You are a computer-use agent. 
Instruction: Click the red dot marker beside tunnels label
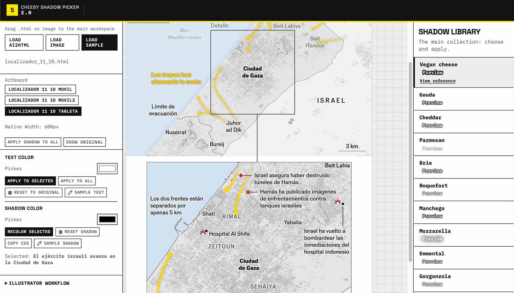pos(241,176)
